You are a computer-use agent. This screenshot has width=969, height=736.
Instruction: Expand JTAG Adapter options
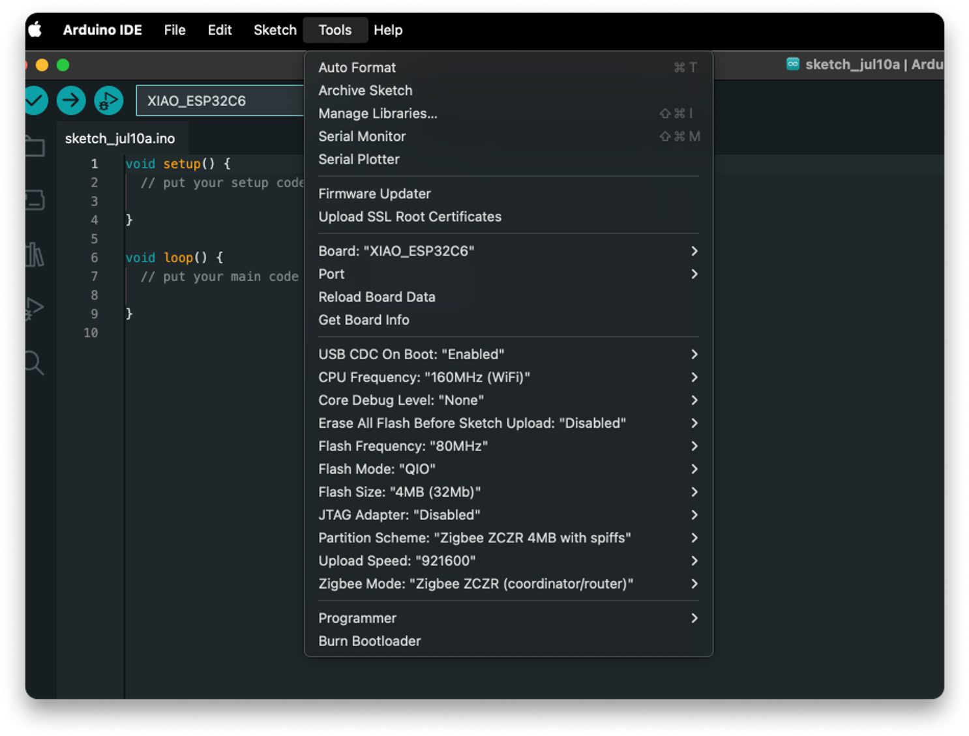pyautogui.click(x=509, y=515)
